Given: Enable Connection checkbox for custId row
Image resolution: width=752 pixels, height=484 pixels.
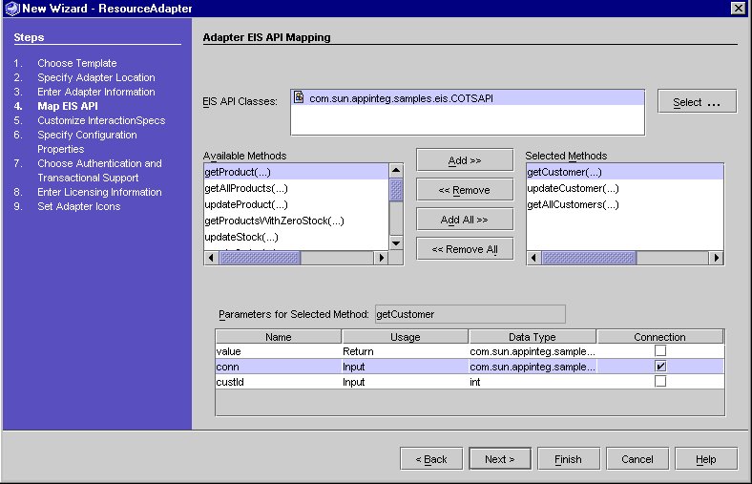Looking at the screenshot, I should click(660, 381).
